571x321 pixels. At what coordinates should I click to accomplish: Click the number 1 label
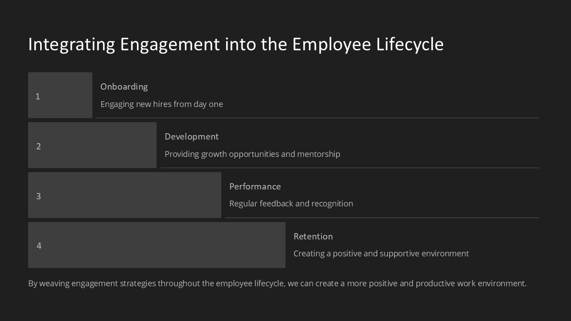[38, 96]
